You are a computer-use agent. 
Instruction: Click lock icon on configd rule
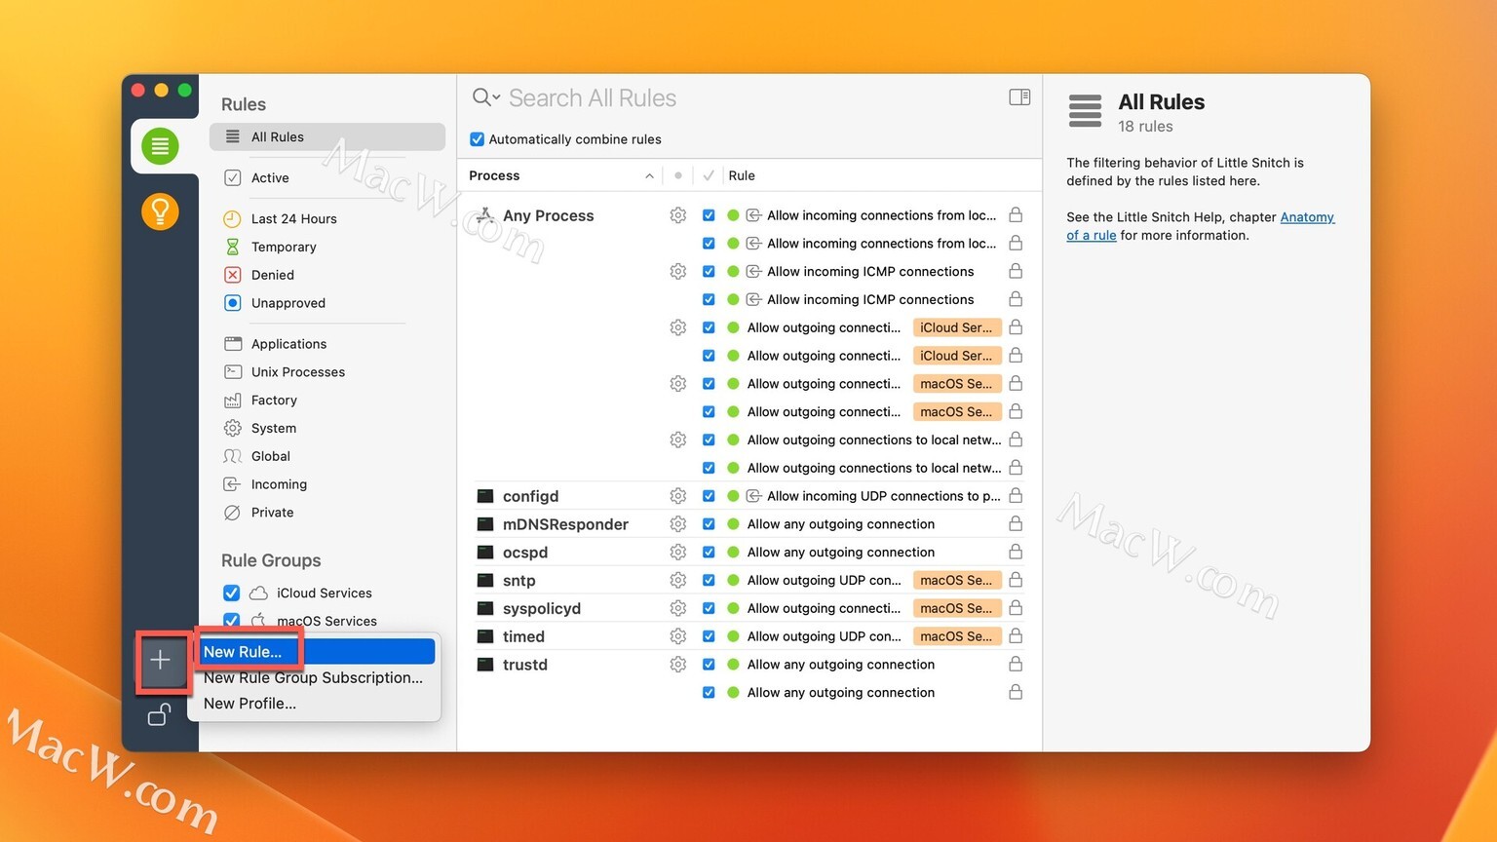pos(1016,495)
